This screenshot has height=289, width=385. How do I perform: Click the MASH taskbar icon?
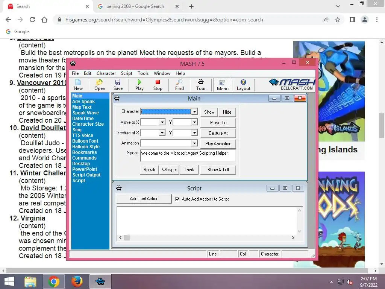[x=100, y=281]
